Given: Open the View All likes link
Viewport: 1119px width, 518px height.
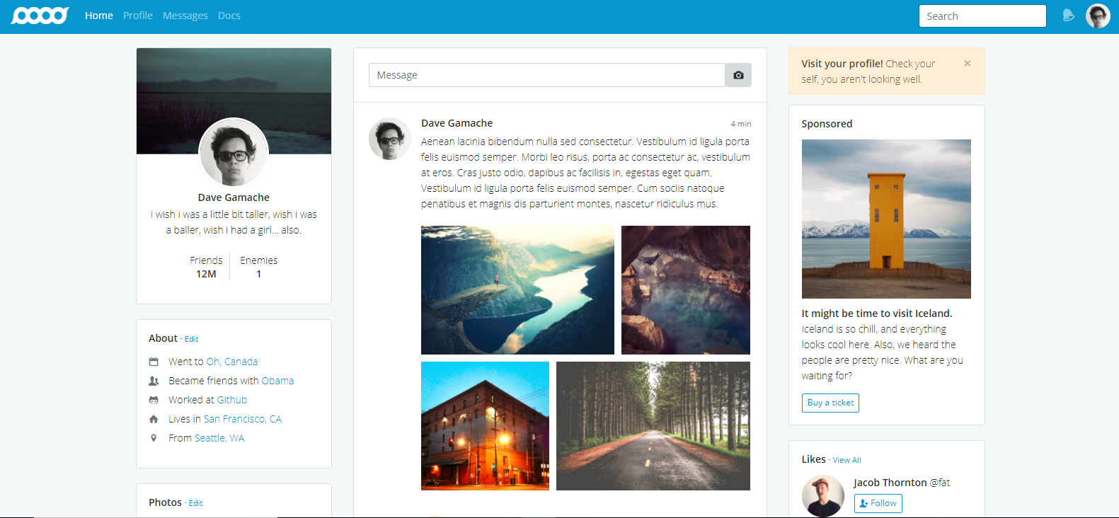Looking at the screenshot, I should pos(847,460).
